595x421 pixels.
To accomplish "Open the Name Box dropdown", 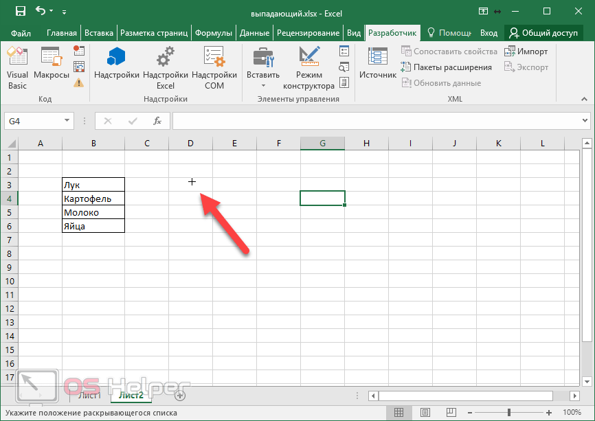I will 67,121.
